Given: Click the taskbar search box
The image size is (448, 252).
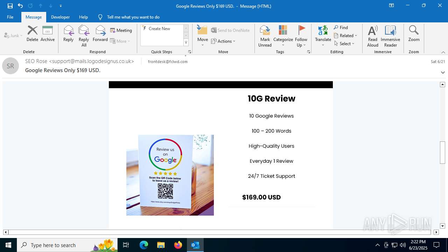Looking at the screenshot, I should (68, 245).
